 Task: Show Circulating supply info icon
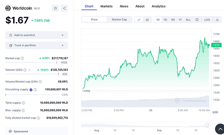point(35,90)
